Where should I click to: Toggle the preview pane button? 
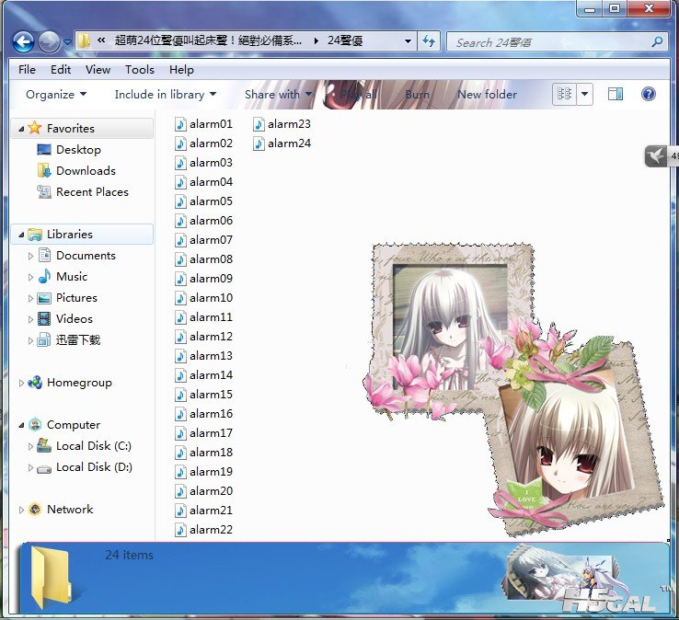[x=616, y=94]
